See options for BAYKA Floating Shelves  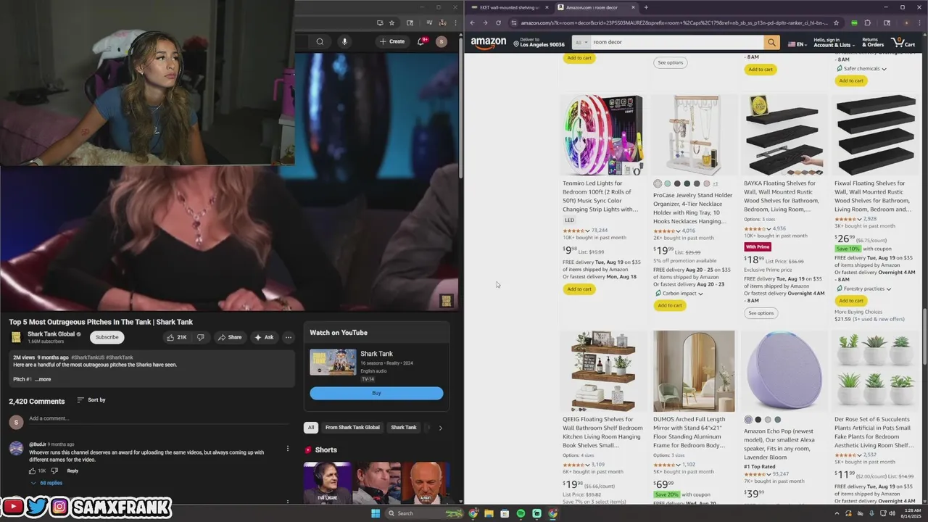(761, 313)
